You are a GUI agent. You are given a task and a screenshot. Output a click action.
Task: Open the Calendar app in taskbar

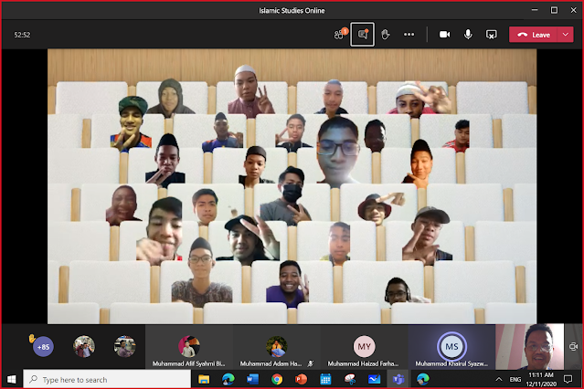click(325, 379)
